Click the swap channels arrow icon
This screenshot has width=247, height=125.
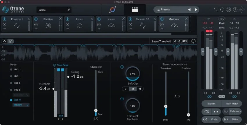(216, 112)
